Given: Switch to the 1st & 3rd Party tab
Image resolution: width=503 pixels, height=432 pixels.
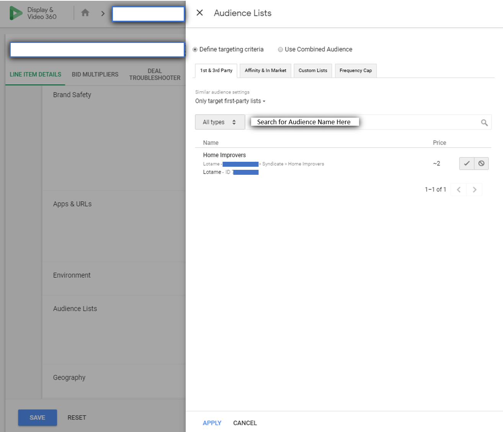Looking at the screenshot, I should (x=216, y=71).
